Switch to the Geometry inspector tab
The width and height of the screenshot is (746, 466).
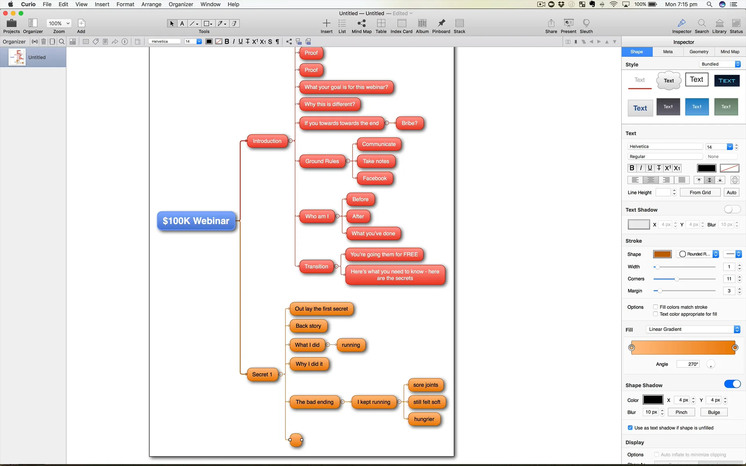click(x=699, y=52)
